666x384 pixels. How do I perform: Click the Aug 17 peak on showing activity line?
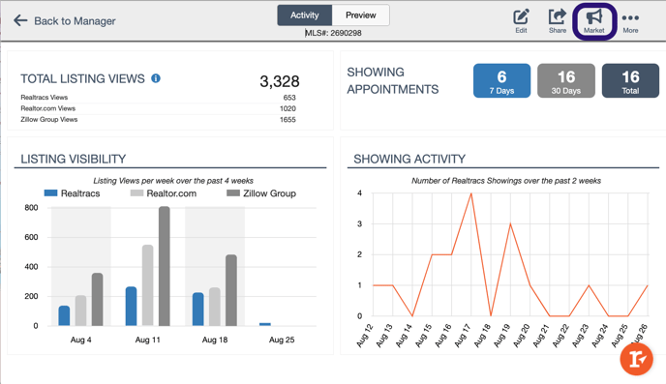tap(471, 193)
